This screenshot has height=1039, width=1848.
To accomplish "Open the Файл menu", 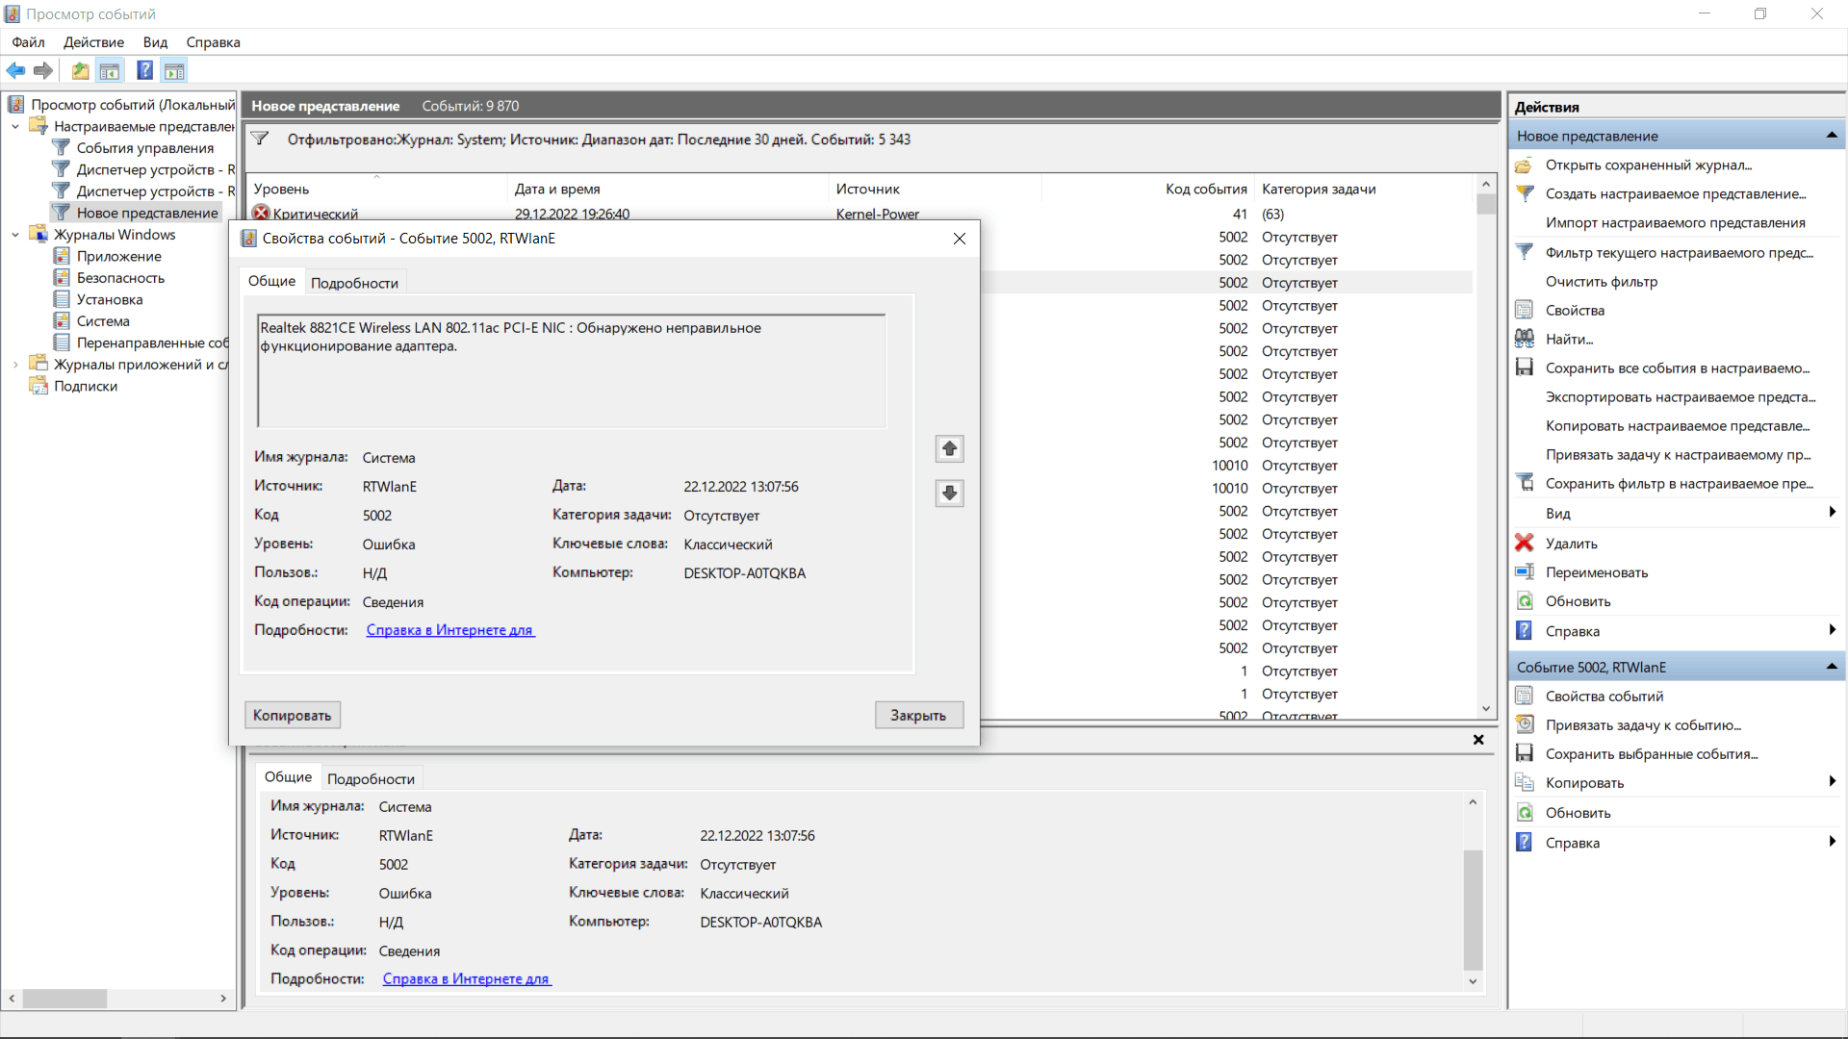I will click(28, 42).
